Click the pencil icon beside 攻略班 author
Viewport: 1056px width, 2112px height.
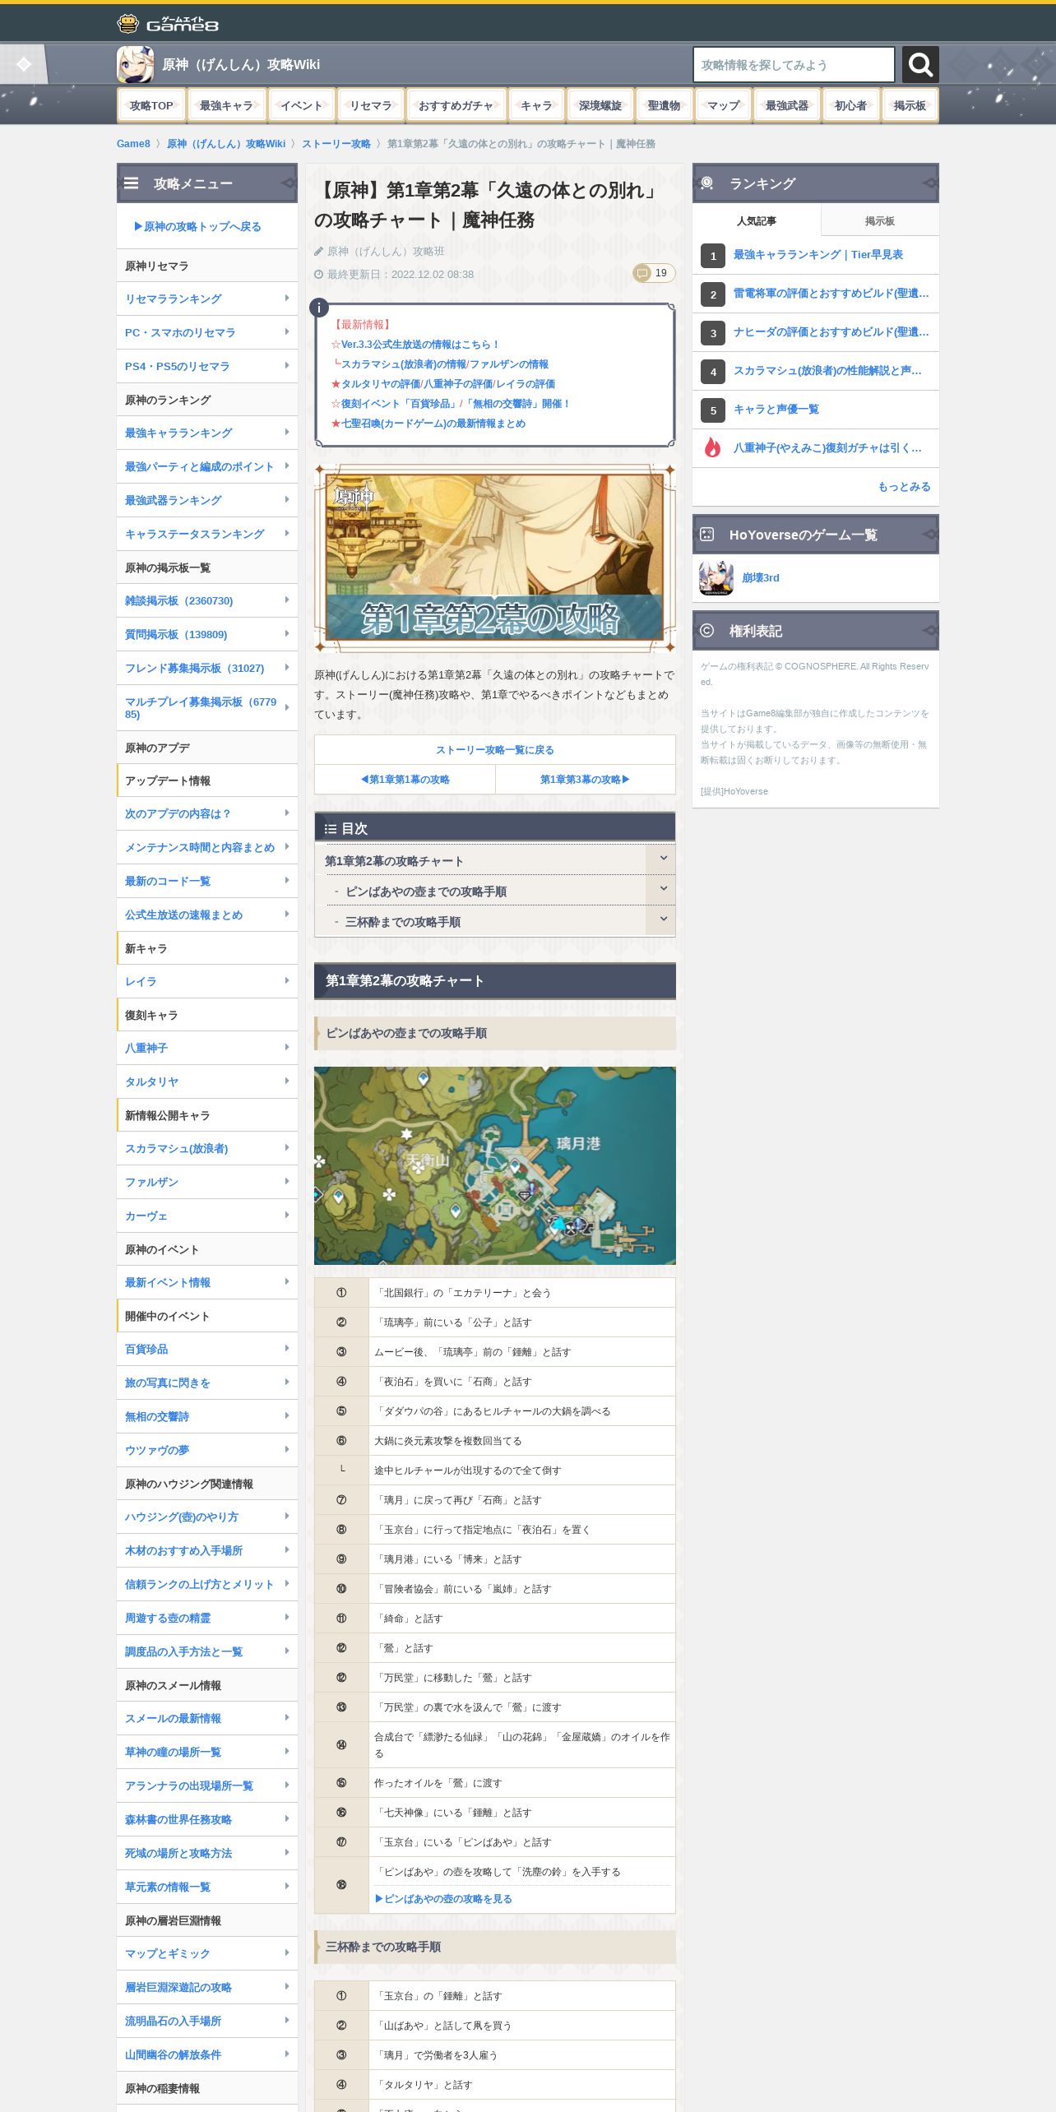click(x=319, y=252)
